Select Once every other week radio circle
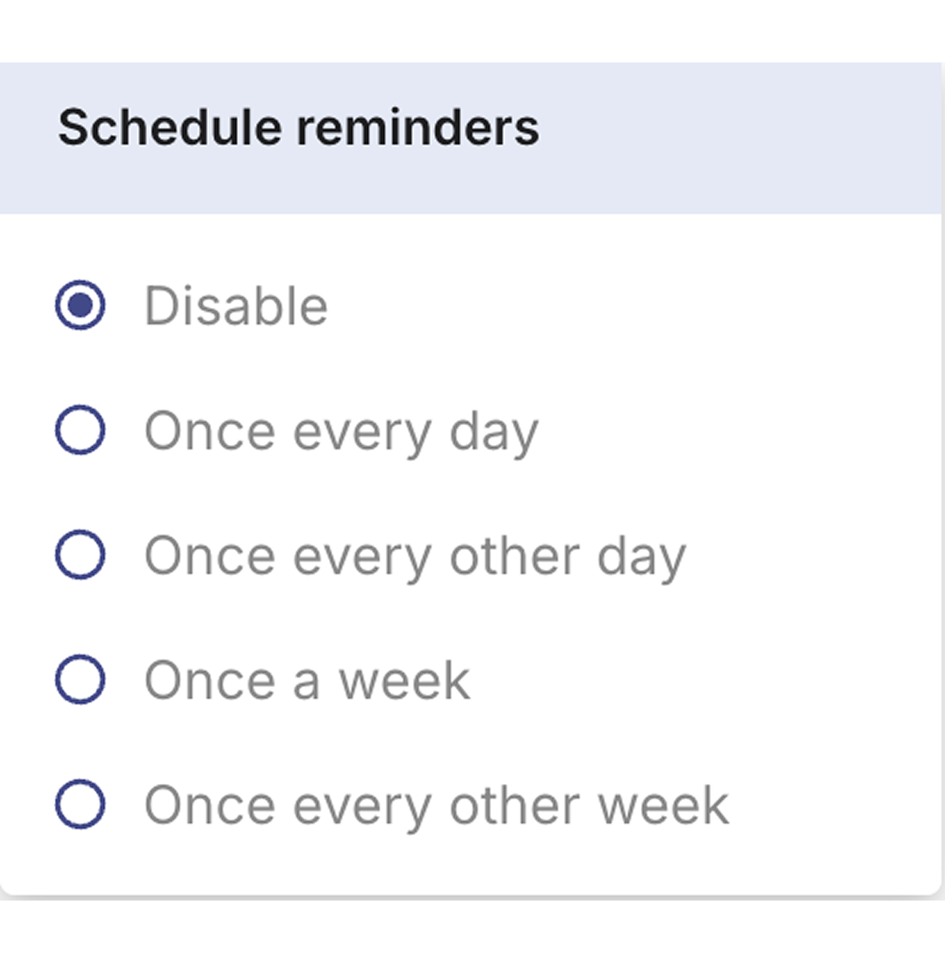The width and height of the screenshot is (945, 963). 80,805
